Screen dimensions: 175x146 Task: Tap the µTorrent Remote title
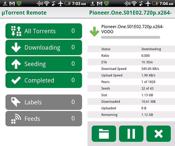(x=24, y=13)
